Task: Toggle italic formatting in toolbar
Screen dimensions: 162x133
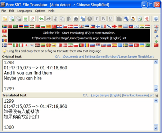Action: [96, 19]
